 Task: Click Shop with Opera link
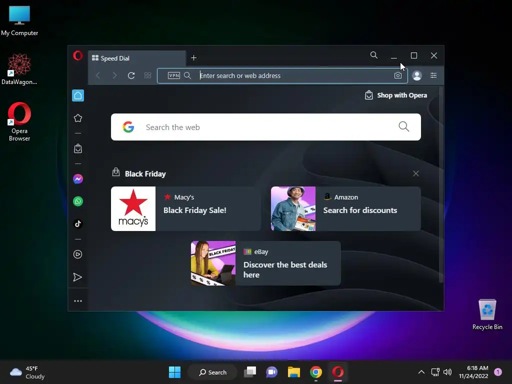pyautogui.click(x=396, y=95)
